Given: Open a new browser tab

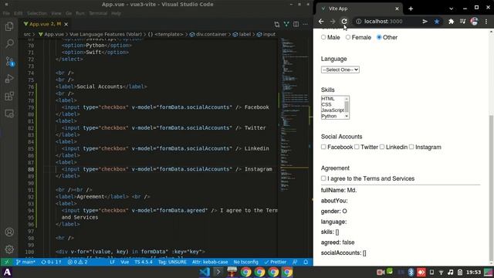Looking at the screenshot, I should 411,8.
